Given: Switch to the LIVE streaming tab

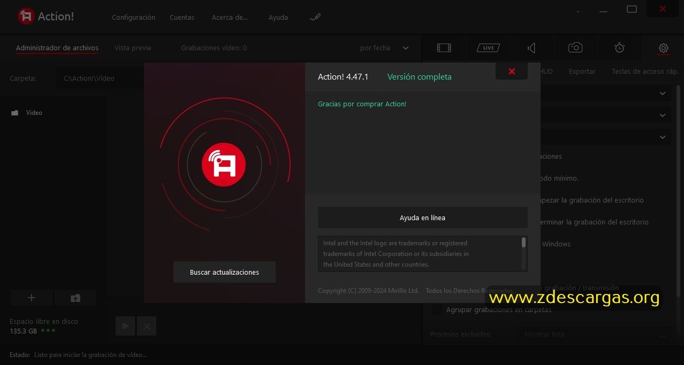Looking at the screenshot, I should 488,48.
